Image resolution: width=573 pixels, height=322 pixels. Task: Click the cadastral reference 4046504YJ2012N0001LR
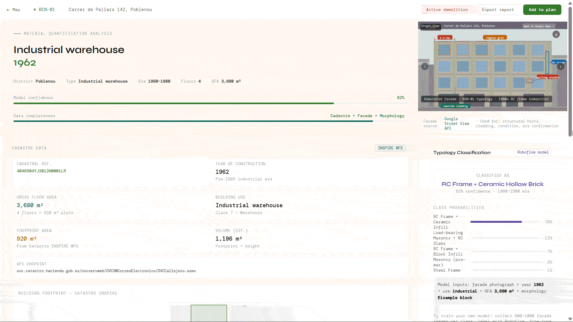(41, 171)
